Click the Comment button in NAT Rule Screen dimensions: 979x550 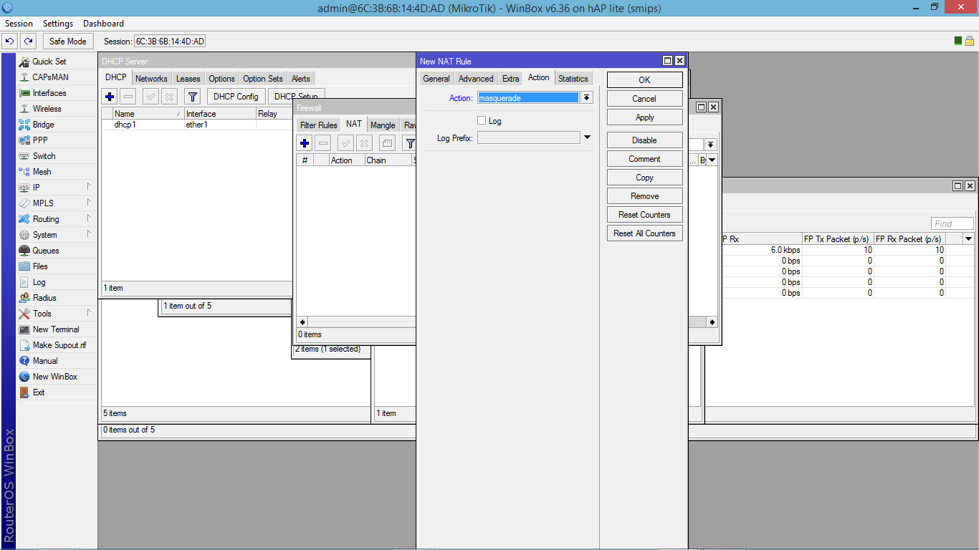coord(645,159)
